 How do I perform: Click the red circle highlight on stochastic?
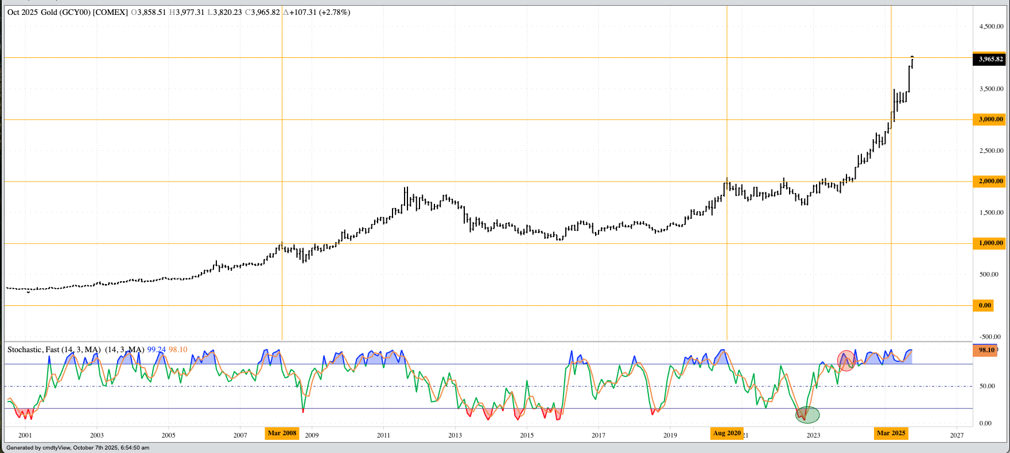(x=846, y=360)
